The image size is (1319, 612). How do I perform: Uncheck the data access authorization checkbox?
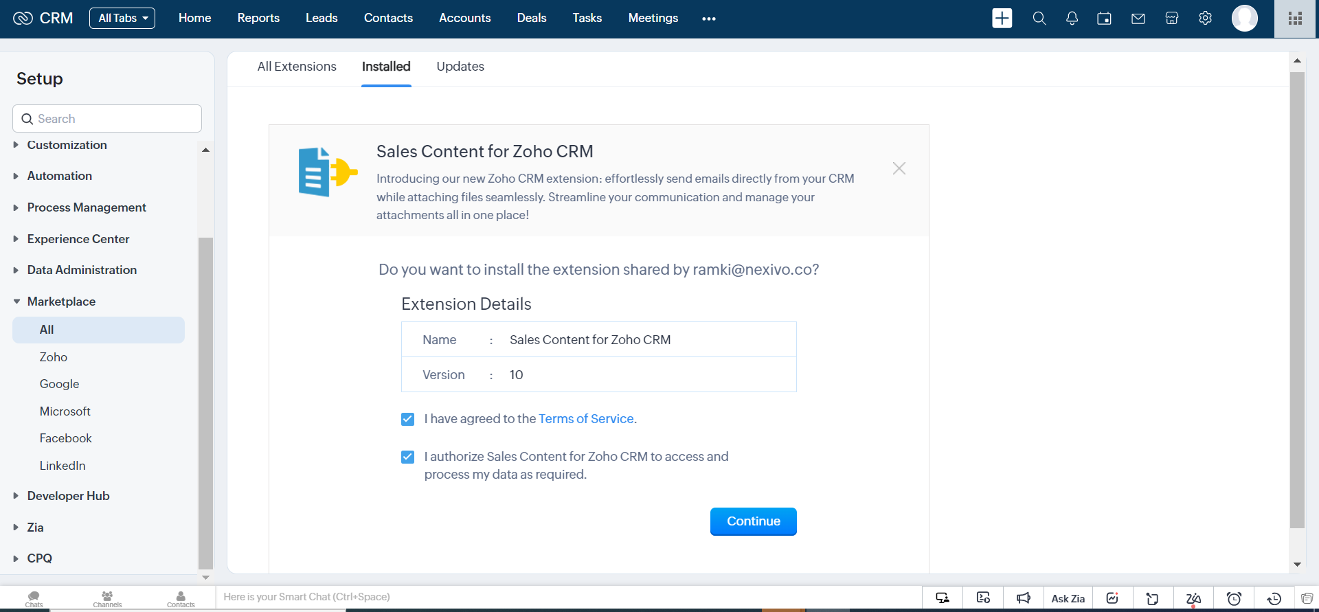coord(408,457)
